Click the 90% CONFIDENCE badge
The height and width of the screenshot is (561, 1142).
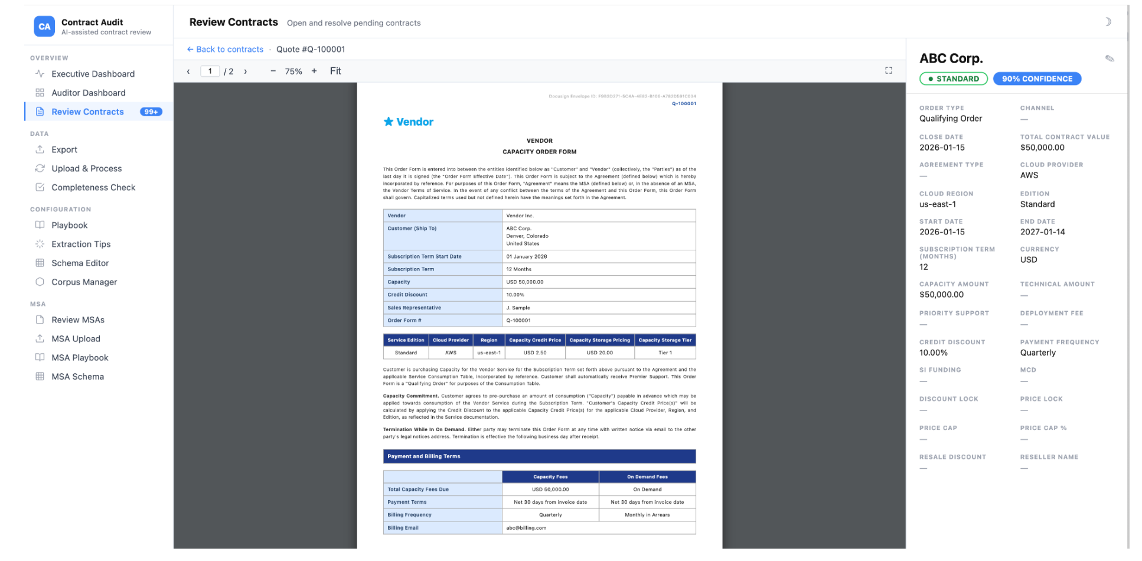pos(1037,79)
